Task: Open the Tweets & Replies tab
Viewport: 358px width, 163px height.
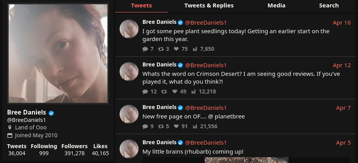Action: click(x=209, y=5)
